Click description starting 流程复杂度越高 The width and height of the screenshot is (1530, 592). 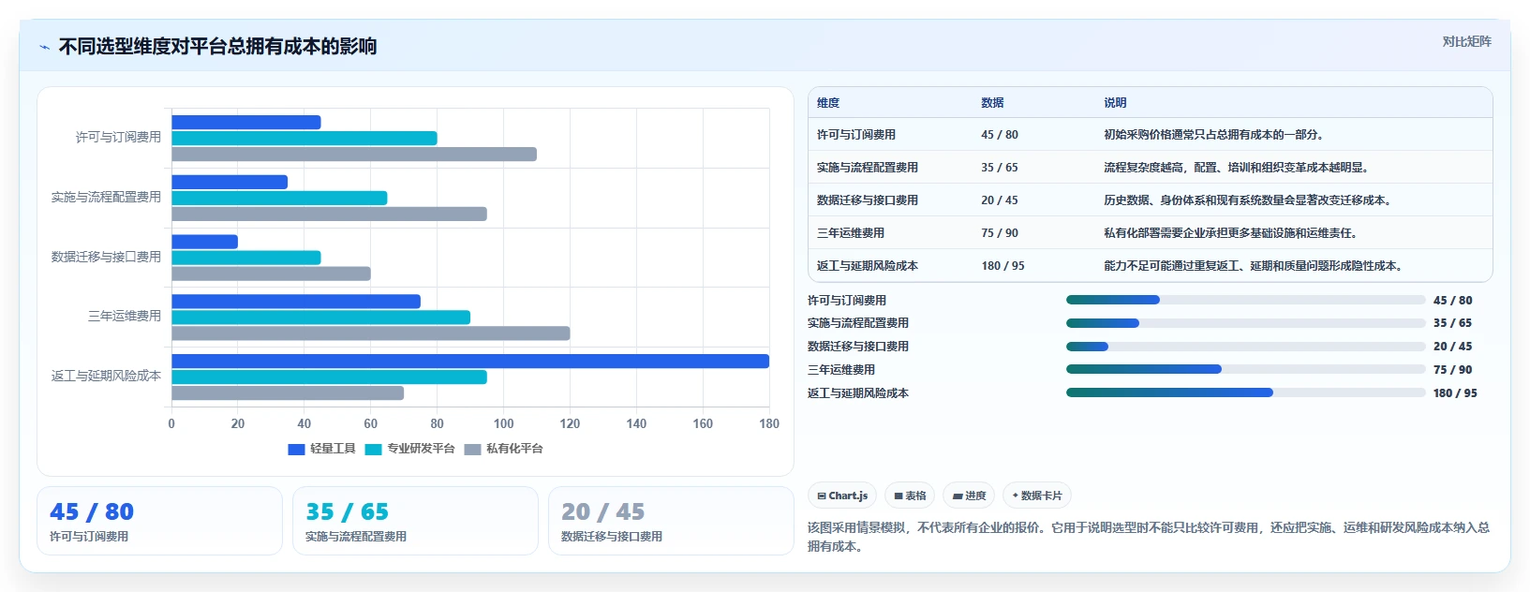point(1237,168)
